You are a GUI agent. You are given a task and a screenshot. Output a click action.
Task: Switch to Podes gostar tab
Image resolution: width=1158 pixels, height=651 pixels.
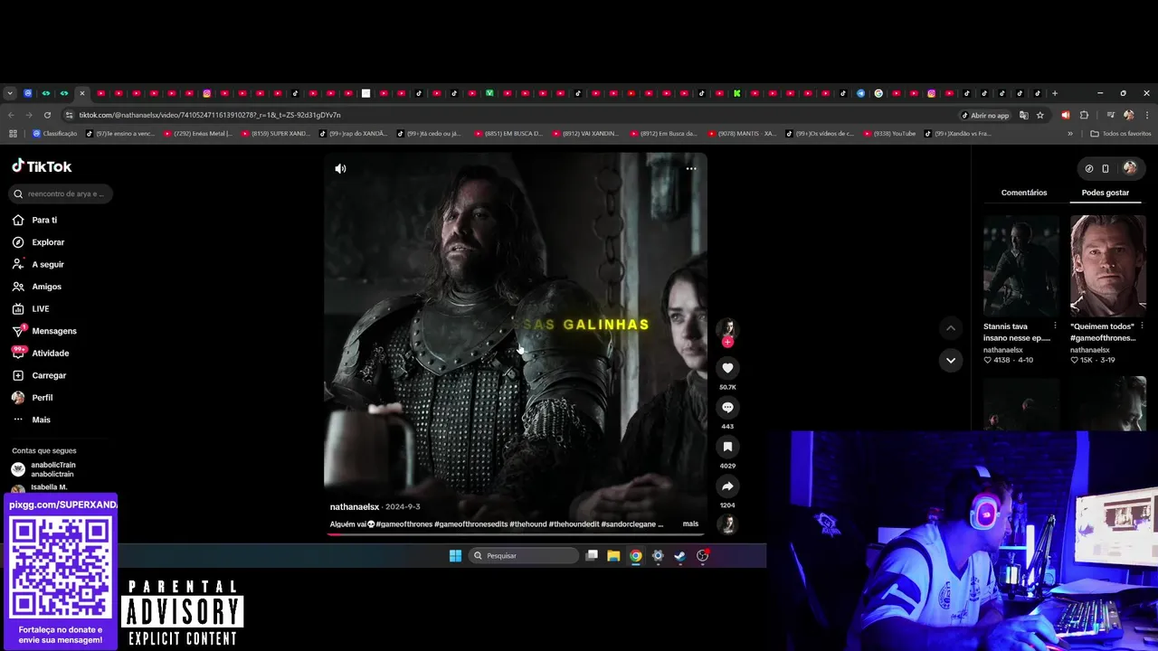[1105, 193]
